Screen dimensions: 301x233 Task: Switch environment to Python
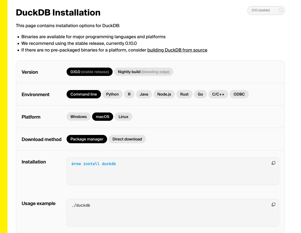(x=112, y=94)
